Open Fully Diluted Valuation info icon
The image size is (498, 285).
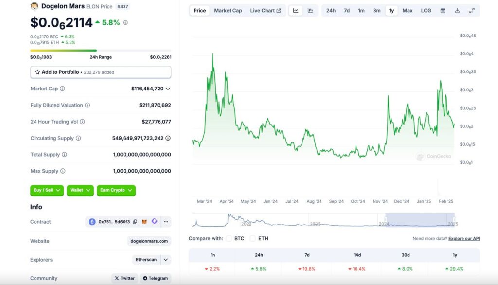tap(88, 105)
